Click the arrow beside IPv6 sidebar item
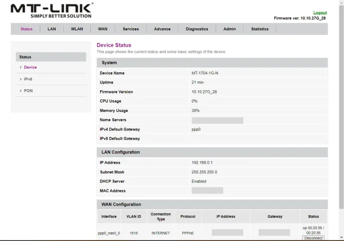 [x=21, y=79]
